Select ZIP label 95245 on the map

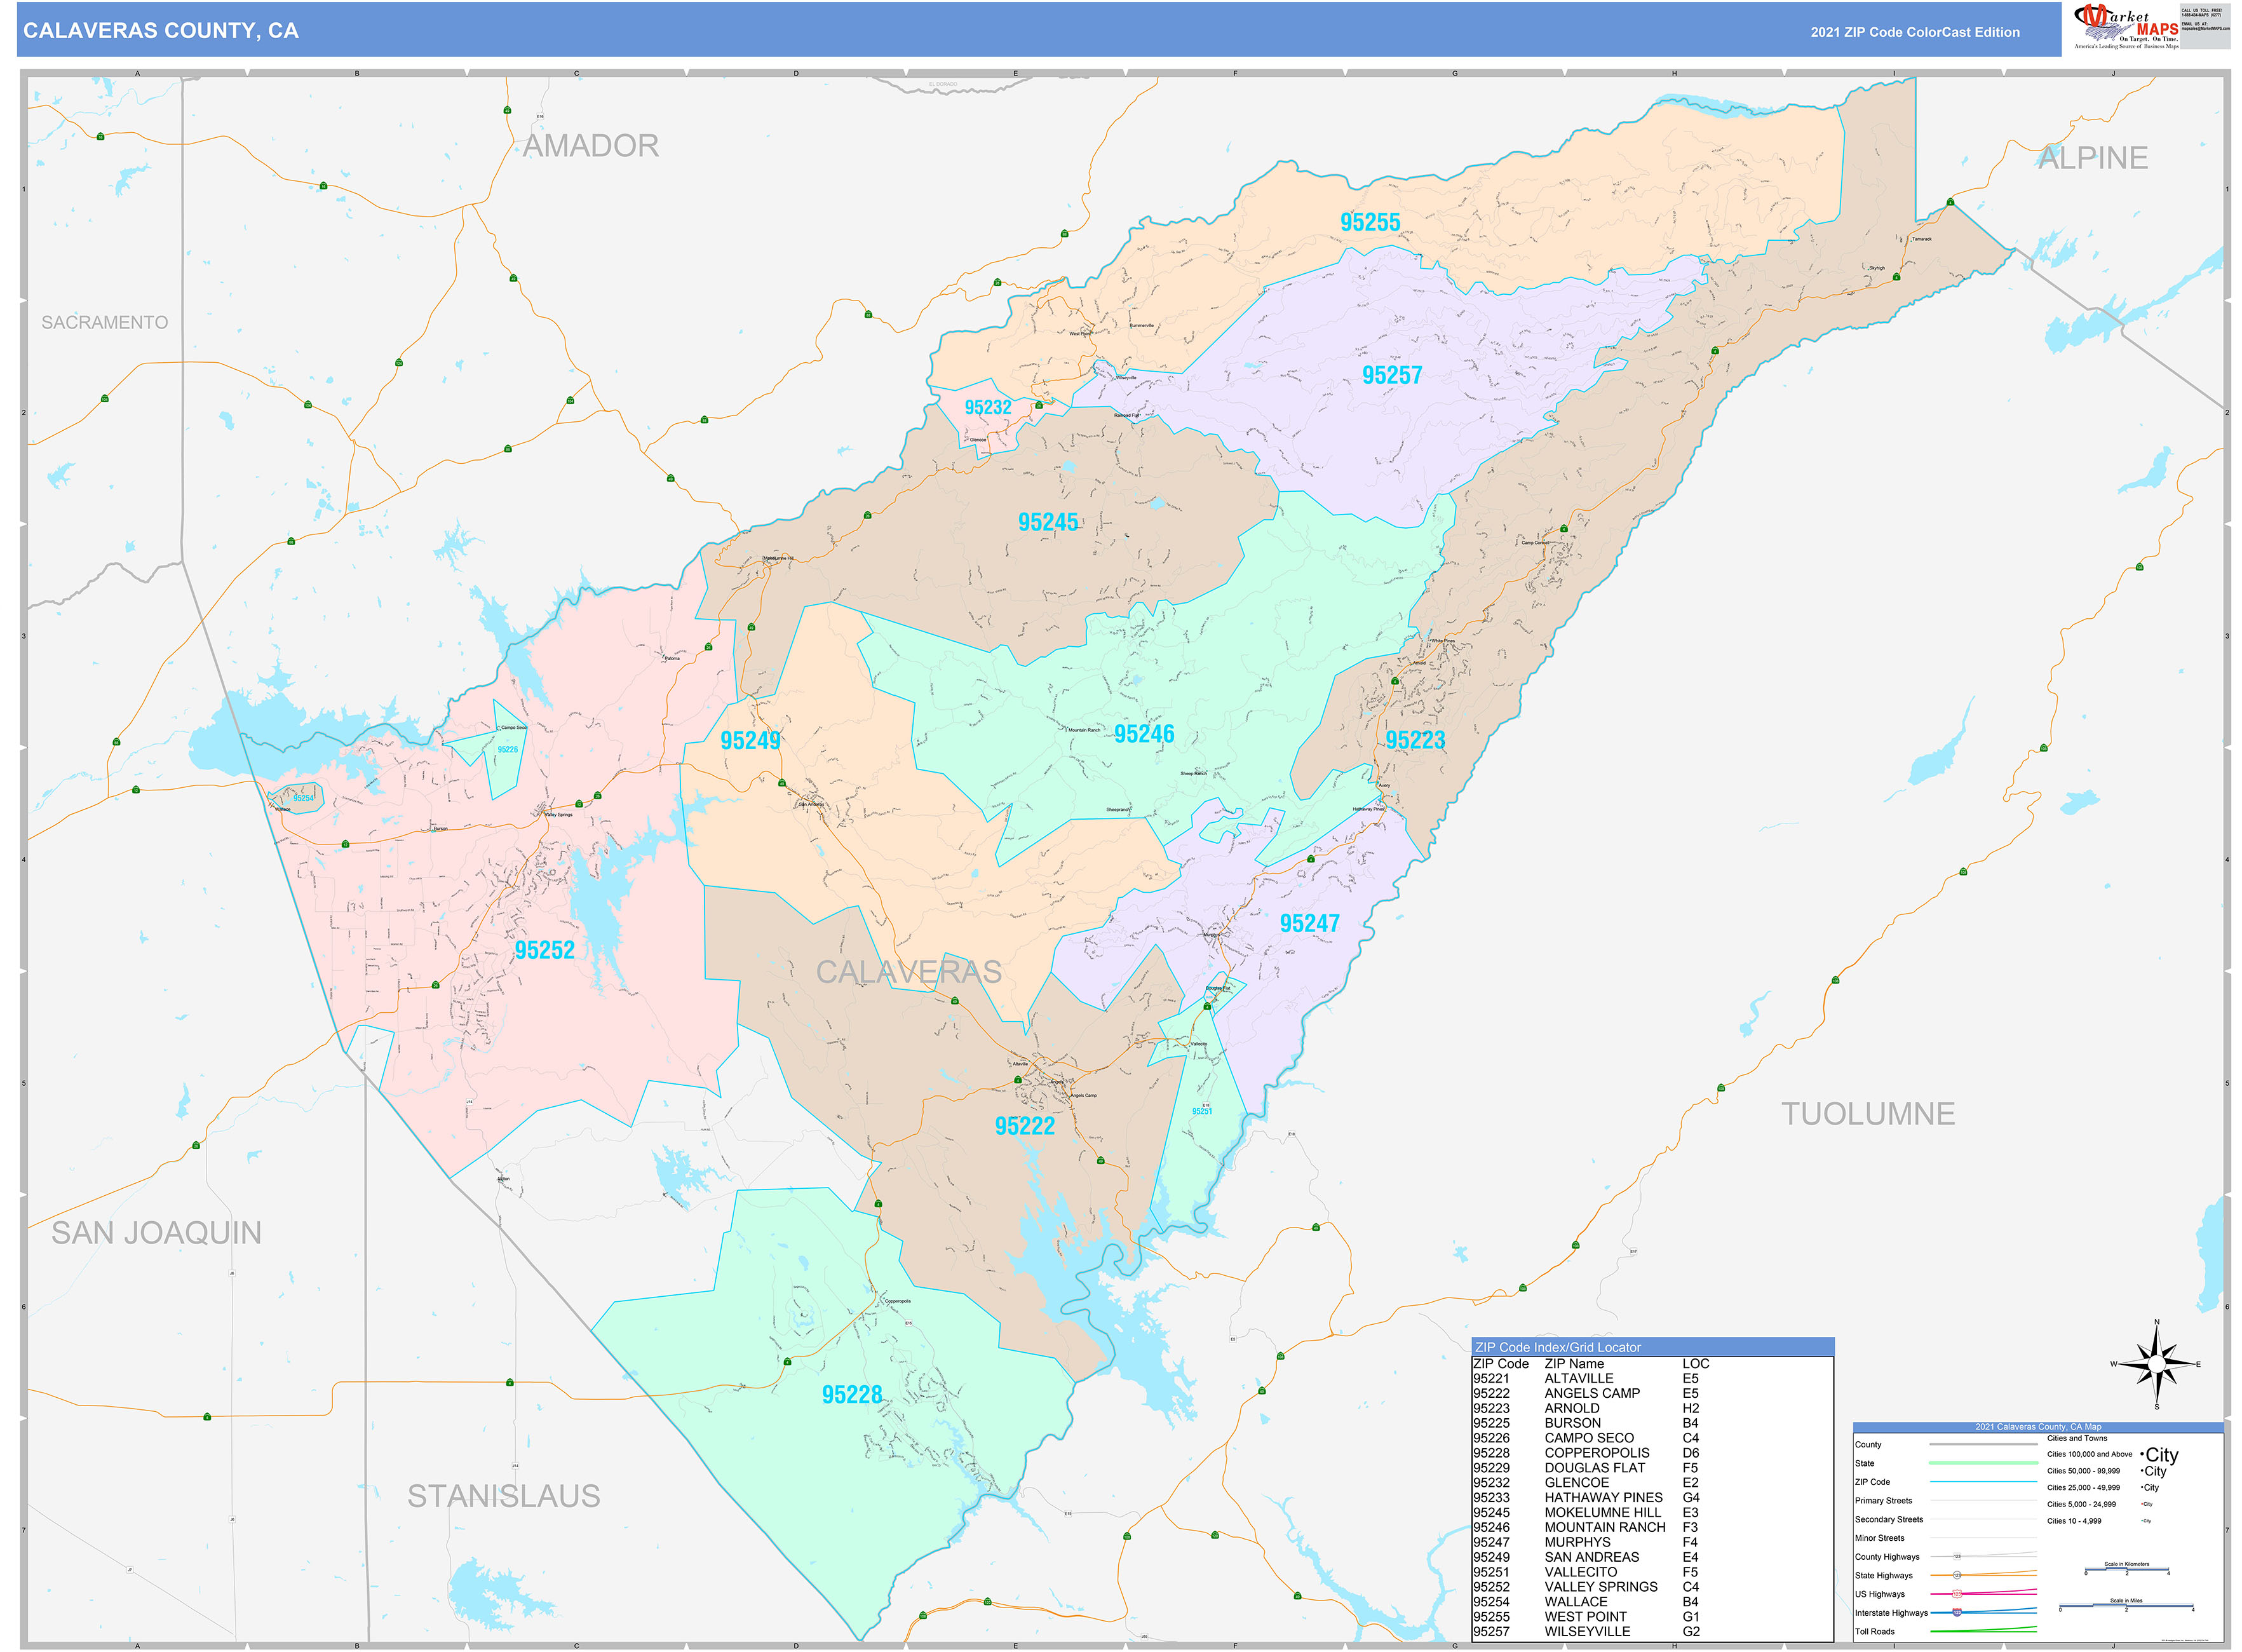pos(1048,522)
